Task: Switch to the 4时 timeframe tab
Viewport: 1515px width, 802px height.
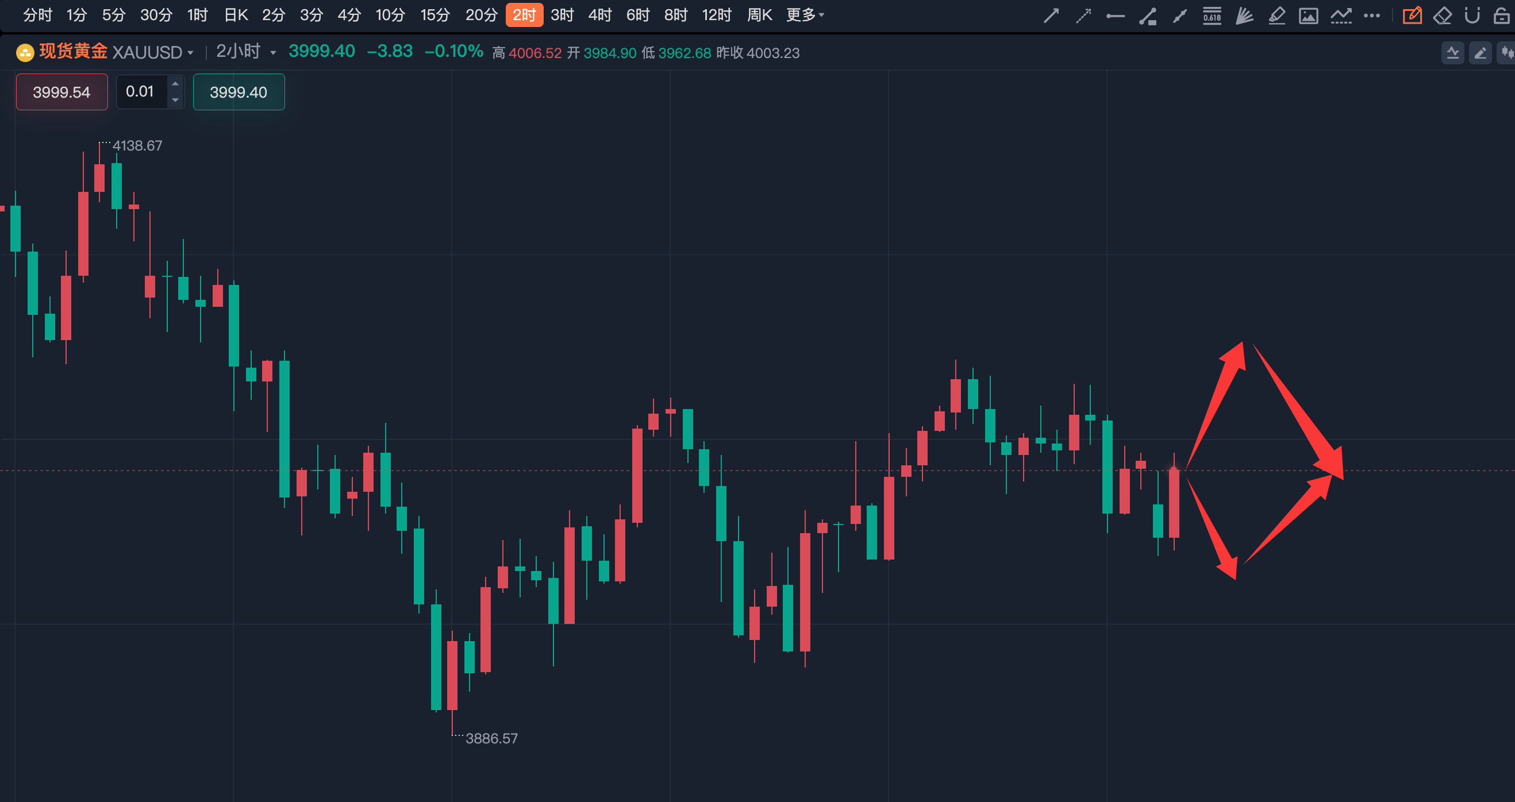Action: 600,15
